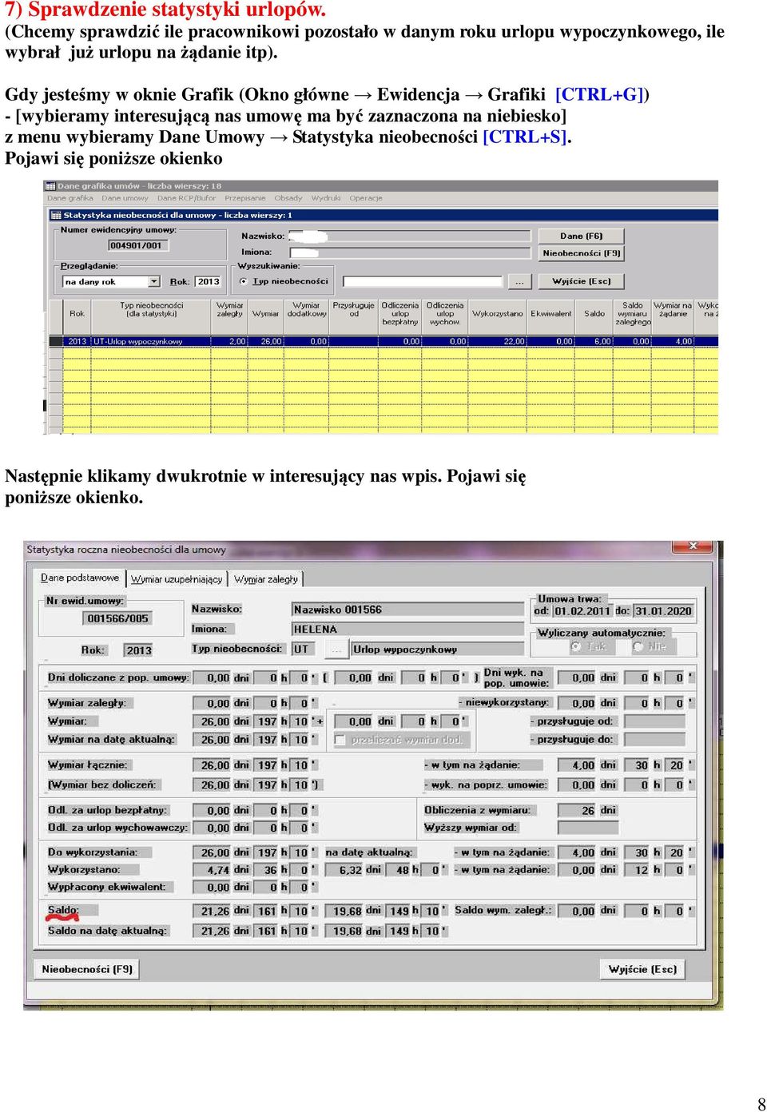Image resolution: width=767 pixels, height=1112 pixels.
Task: Switch to the Wymiar zaległy tab
Action: point(266,579)
